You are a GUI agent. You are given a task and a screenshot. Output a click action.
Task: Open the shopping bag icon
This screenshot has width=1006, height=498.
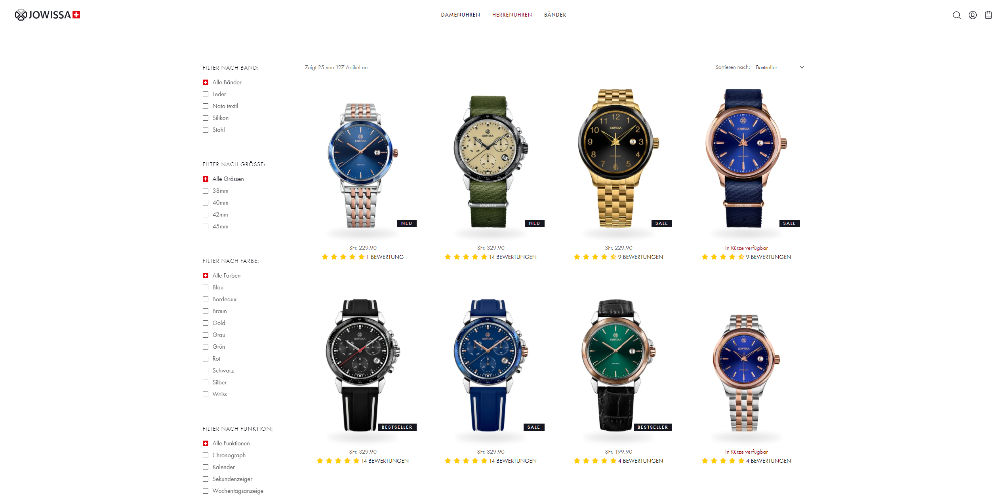click(x=989, y=15)
